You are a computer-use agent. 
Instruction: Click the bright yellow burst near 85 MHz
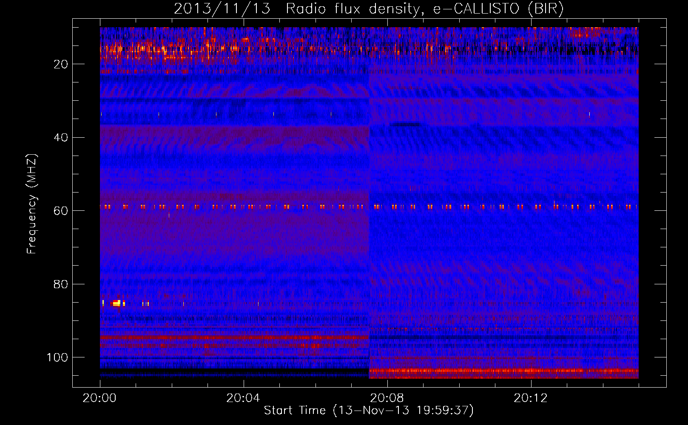point(117,303)
